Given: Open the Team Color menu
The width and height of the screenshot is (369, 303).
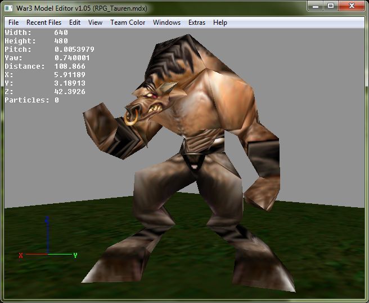Looking at the screenshot, I should pos(128,23).
